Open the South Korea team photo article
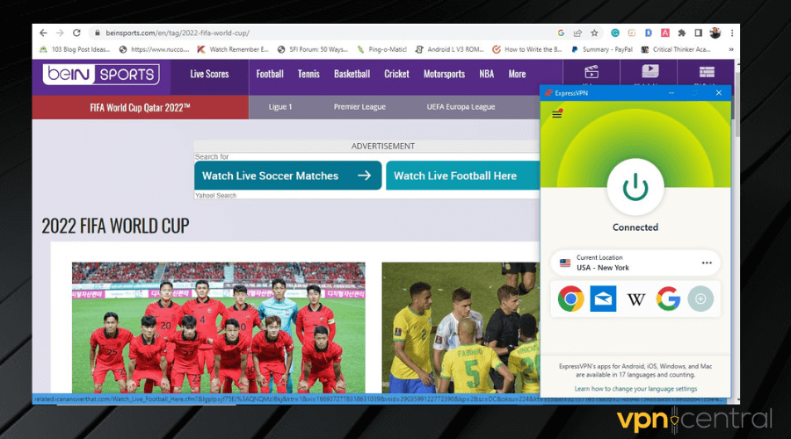Image resolution: width=791 pixels, height=439 pixels. (x=218, y=327)
